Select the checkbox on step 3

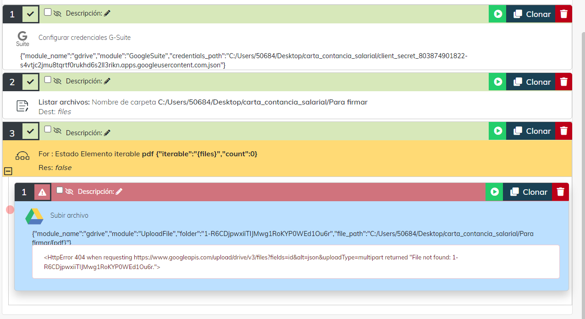point(48,129)
